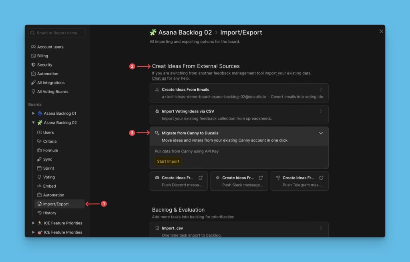Click the Security shield icon in sidebar
410x262 pixels.
click(33, 65)
